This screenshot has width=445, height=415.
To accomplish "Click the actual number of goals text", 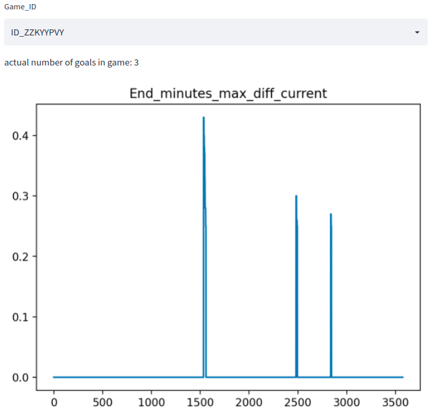I will click(x=71, y=63).
